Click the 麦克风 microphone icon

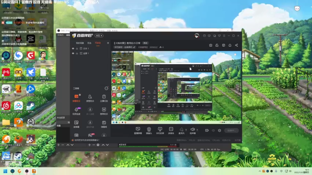[181, 130]
